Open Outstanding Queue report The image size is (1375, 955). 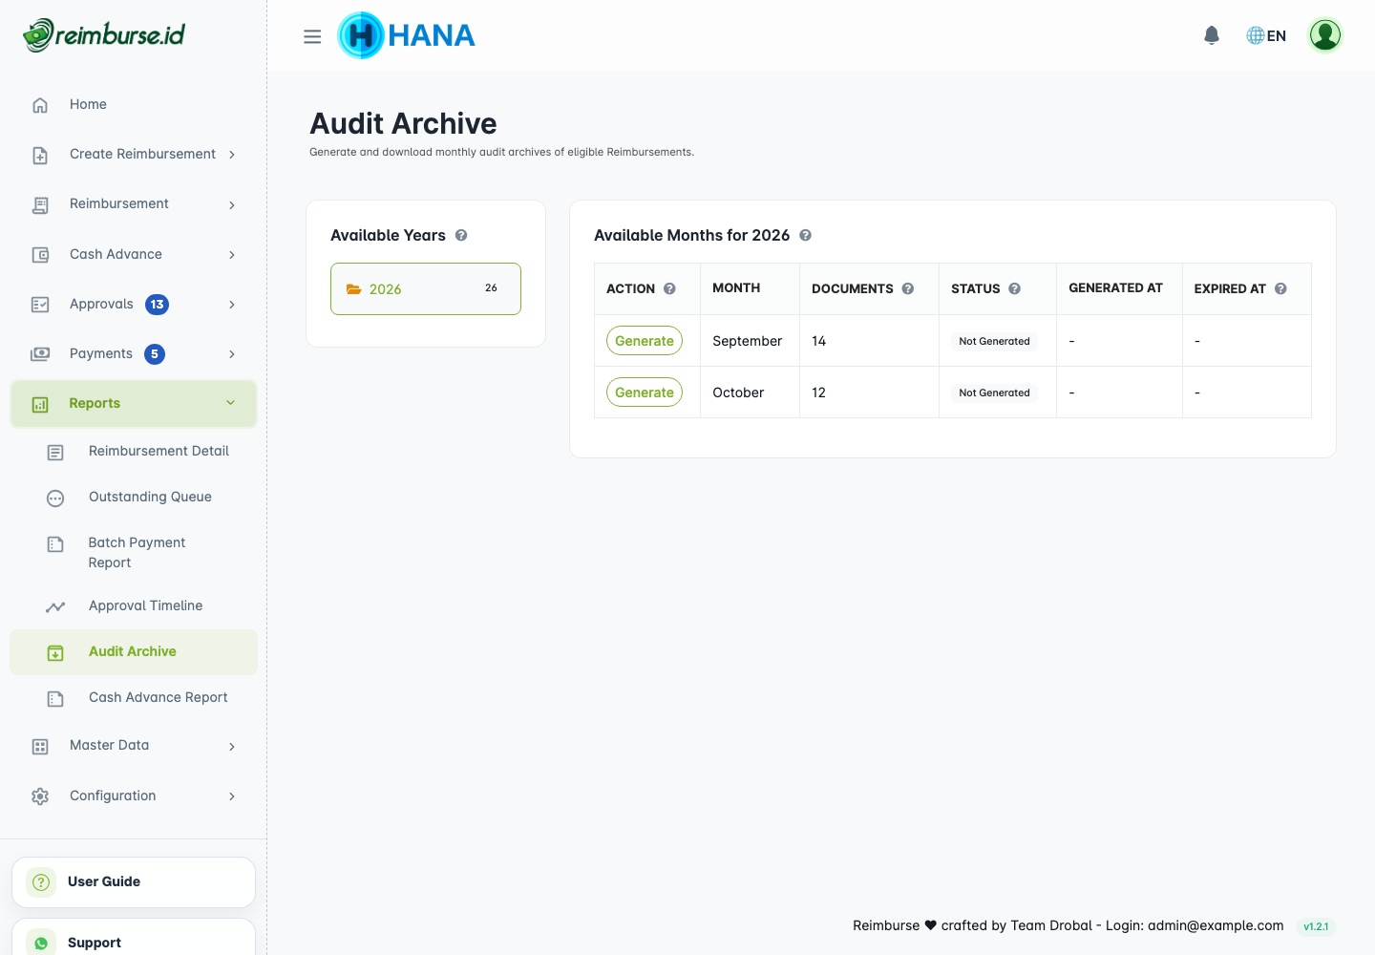tap(134, 498)
